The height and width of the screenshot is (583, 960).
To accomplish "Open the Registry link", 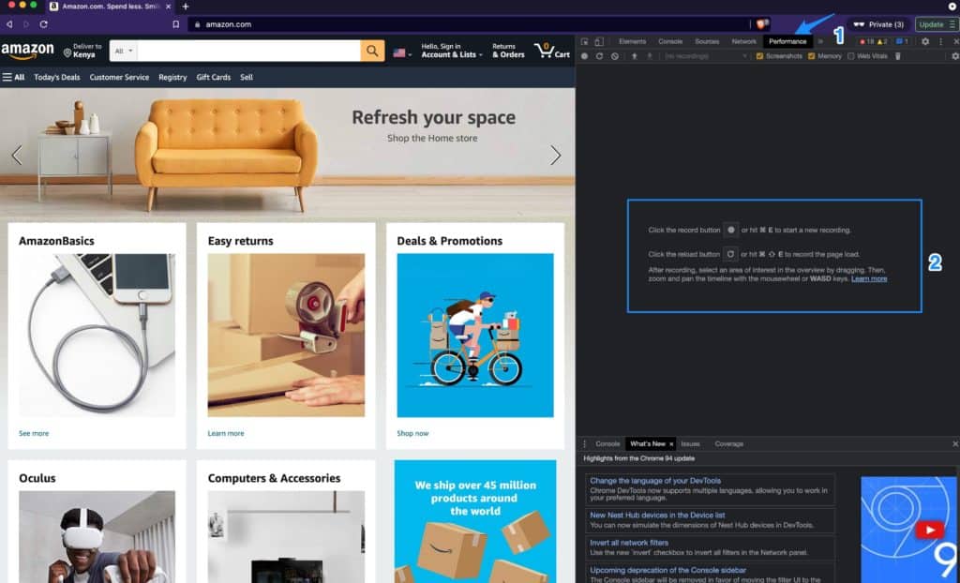I will tap(172, 77).
